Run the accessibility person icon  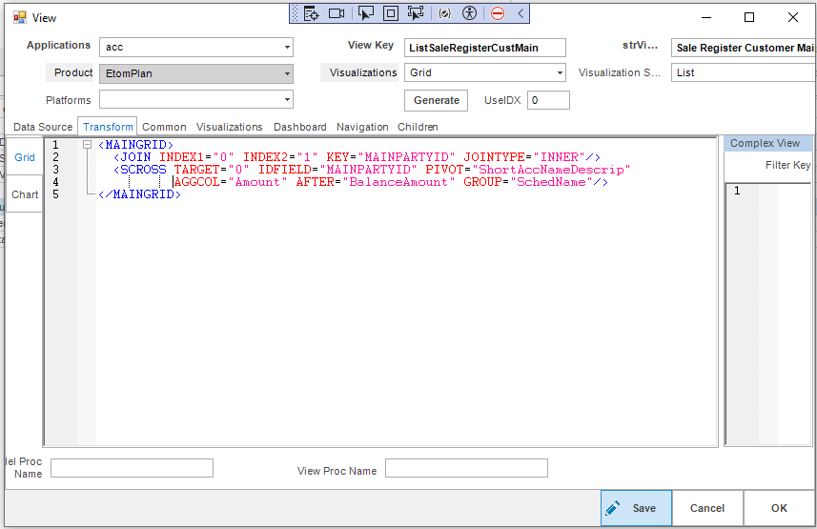(x=469, y=13)
